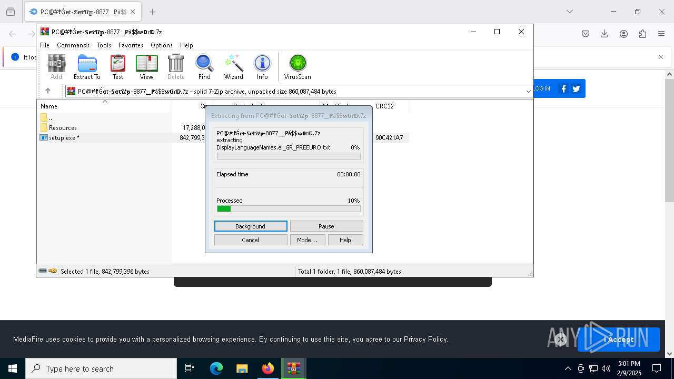Open the View toolbar icon

tap(146, 67)
